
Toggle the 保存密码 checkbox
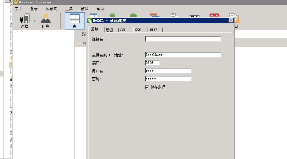(x=147, y=87)
